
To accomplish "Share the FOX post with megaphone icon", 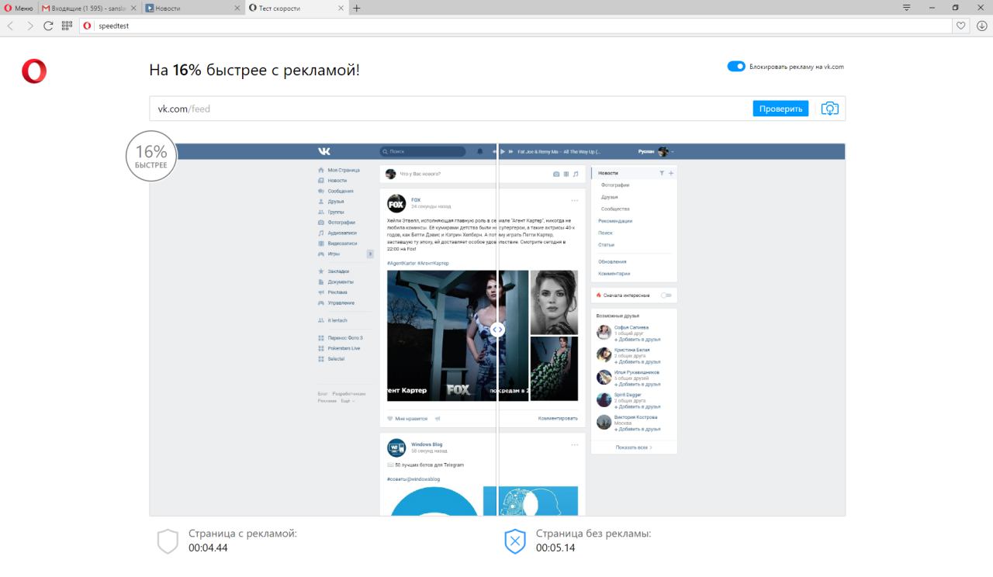I will click(x=438, y=419).
